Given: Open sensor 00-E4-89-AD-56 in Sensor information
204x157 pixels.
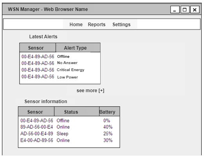Looking at the screenshot, I should pyautogui.click(x=37, y=121).
